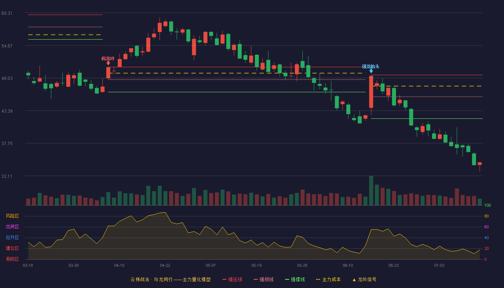
Task: Select the 风险区 zone label
Action: point(12,216)
